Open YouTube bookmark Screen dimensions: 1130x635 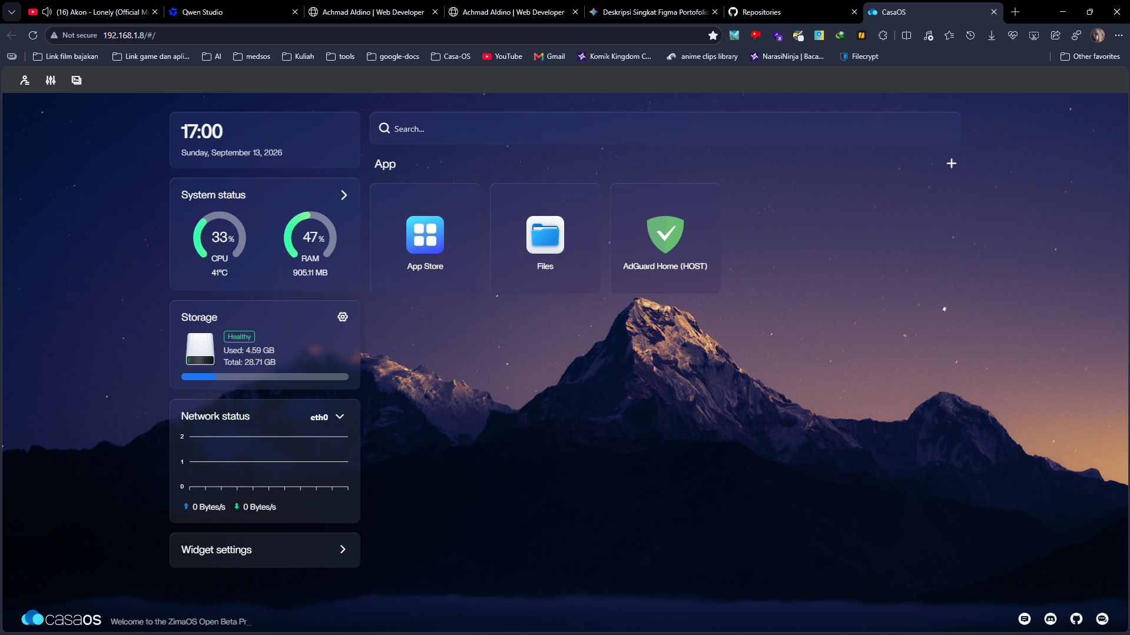point(502,56)
